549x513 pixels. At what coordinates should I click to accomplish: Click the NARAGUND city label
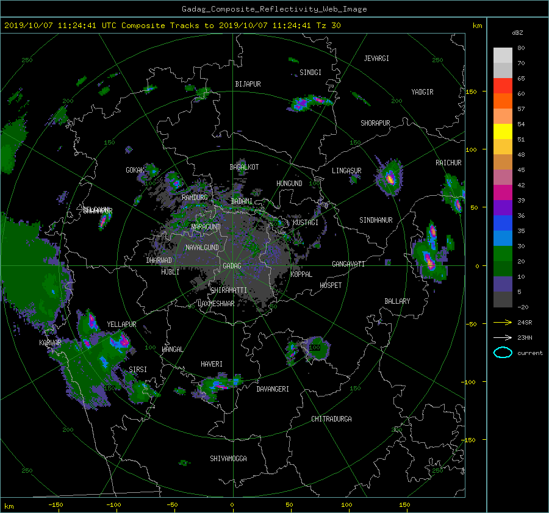tap(206, 227)
